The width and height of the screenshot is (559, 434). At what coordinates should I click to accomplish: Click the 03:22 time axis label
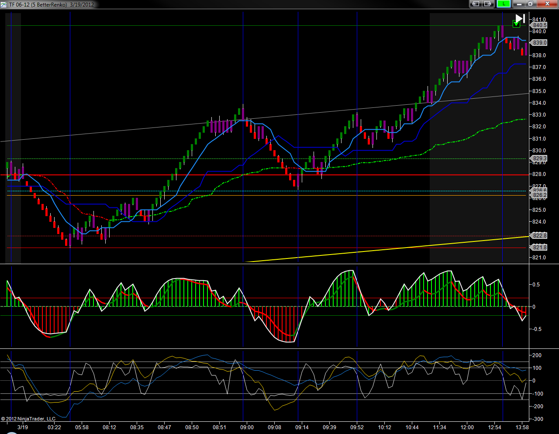tap(54, 427)
